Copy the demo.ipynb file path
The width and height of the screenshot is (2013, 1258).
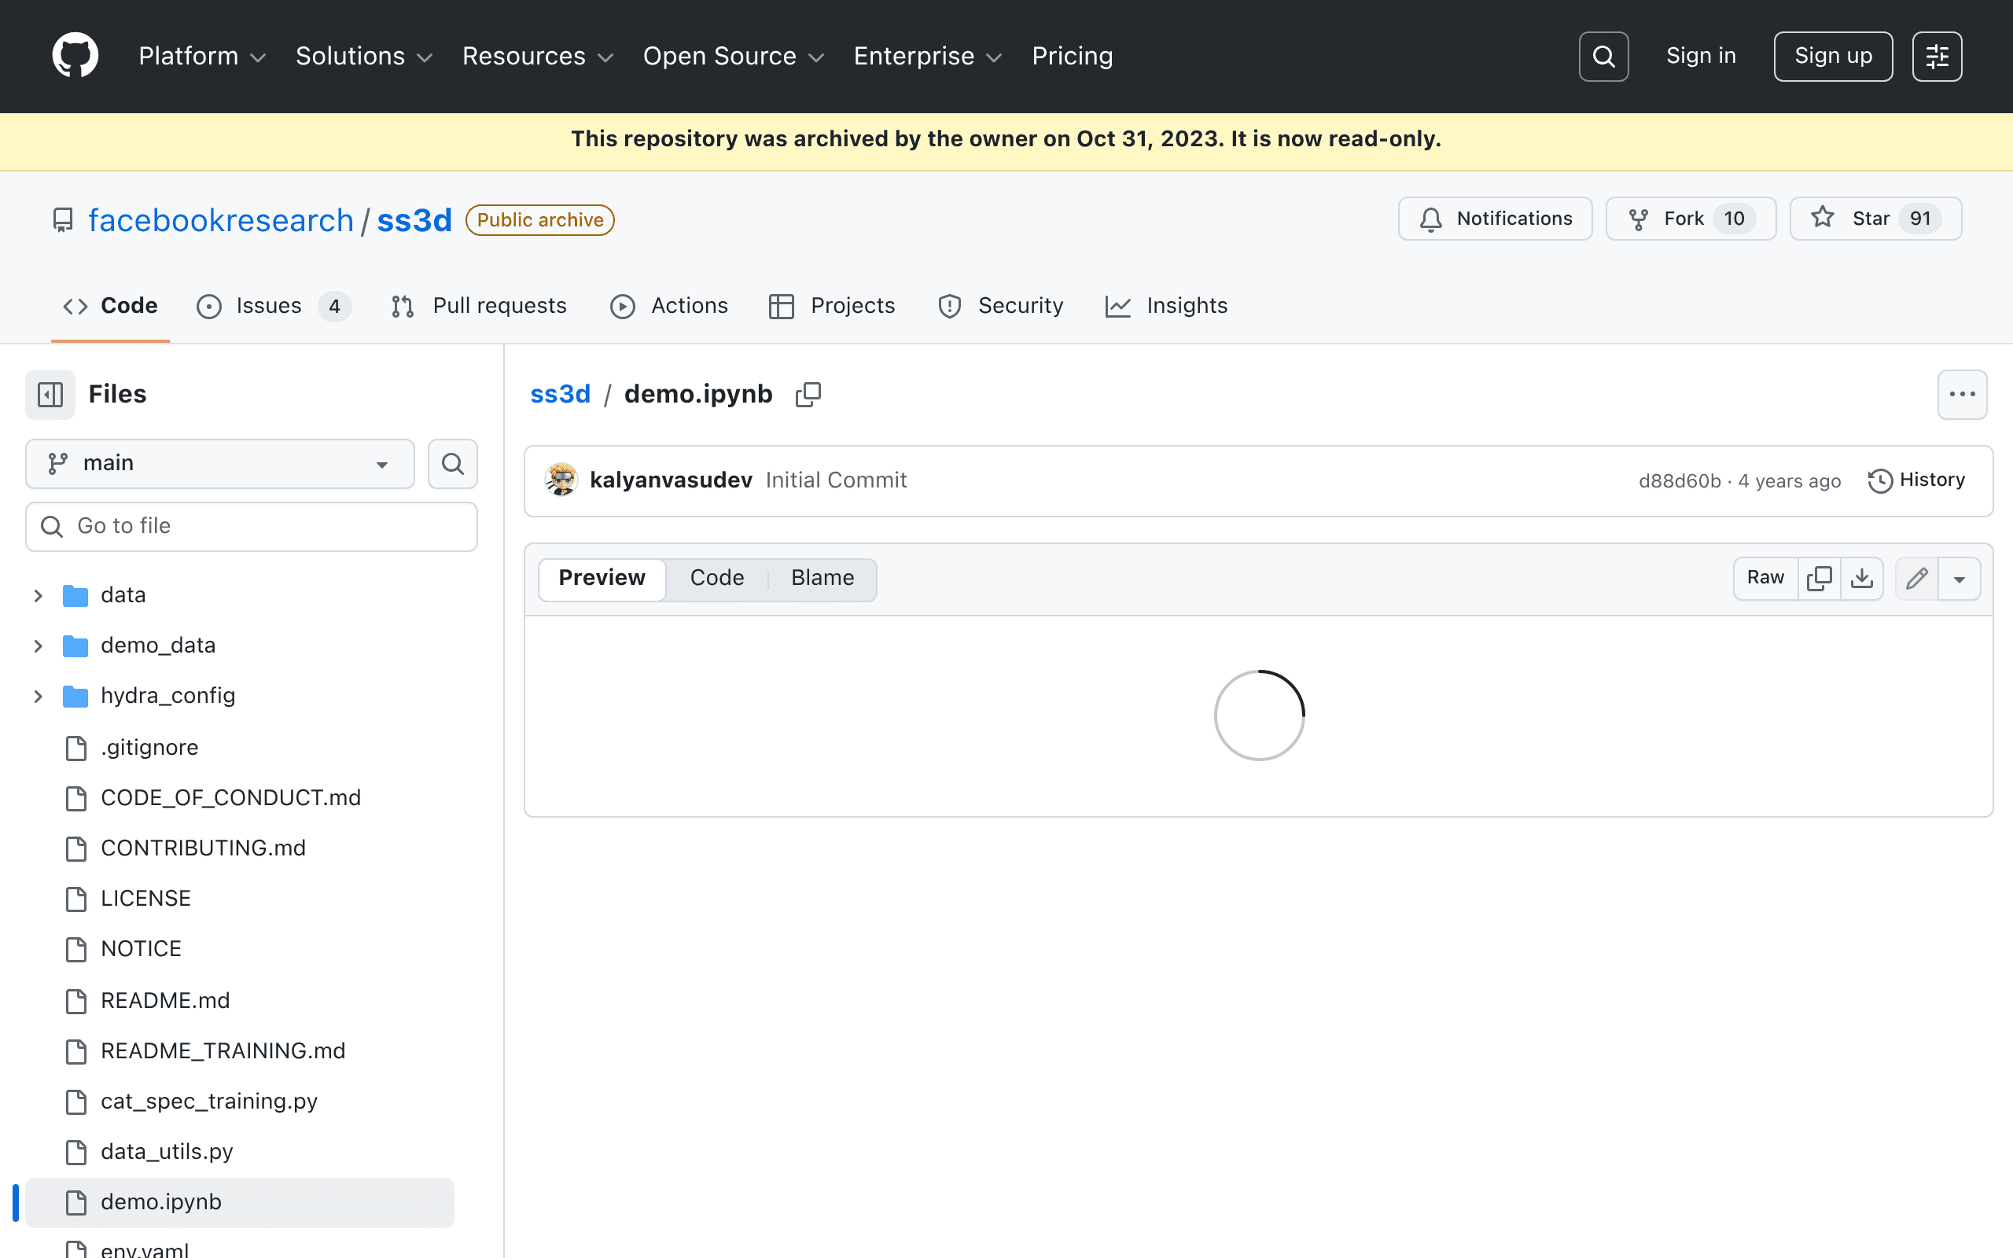tap(808, 395)
